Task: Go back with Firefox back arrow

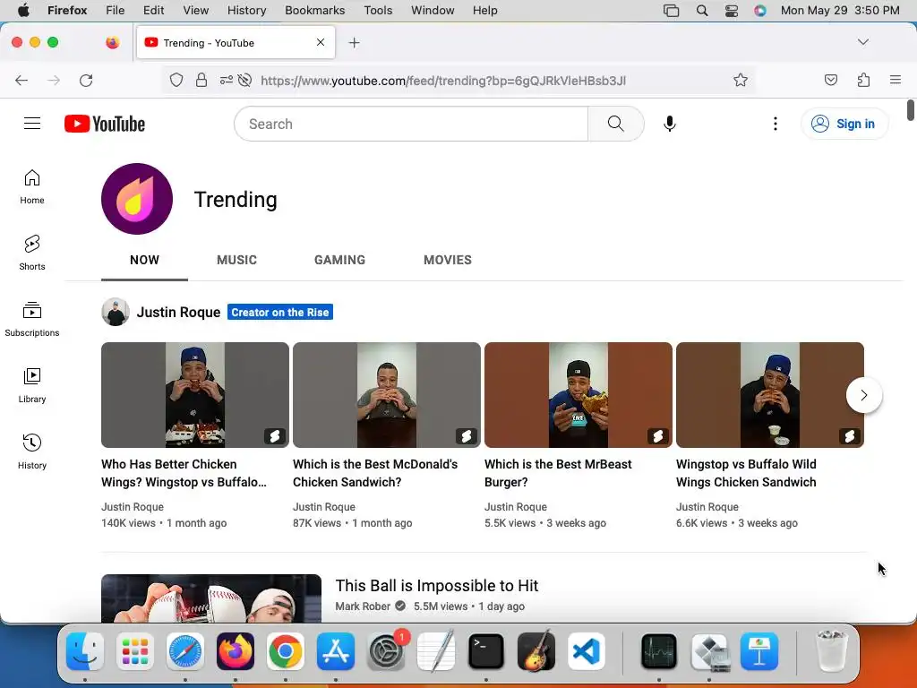Action: click(x=21, y=80)
